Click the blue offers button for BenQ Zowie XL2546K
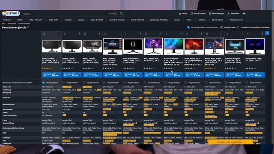 coord(51,75)
